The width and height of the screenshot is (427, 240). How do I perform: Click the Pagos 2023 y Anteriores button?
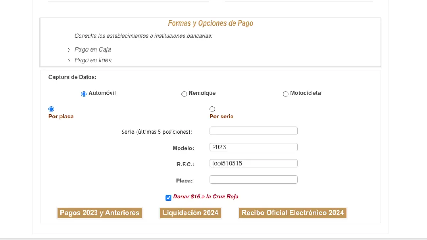(x=100, y=213)
